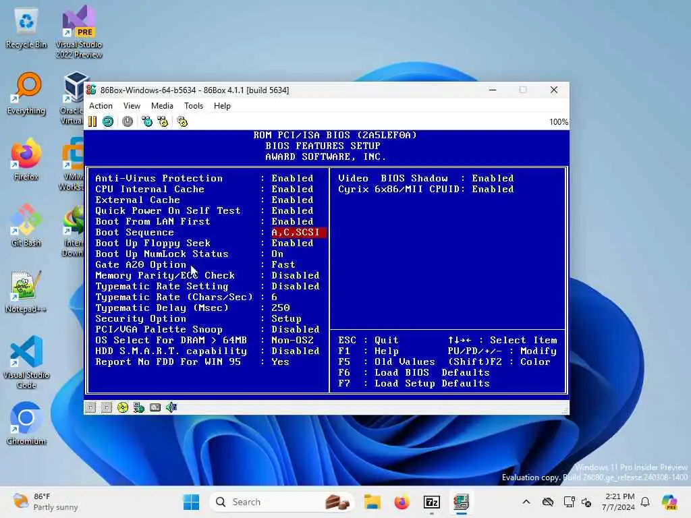Click the 86Box logo in the title bar

pyautogui.click(x=91, y=90)
